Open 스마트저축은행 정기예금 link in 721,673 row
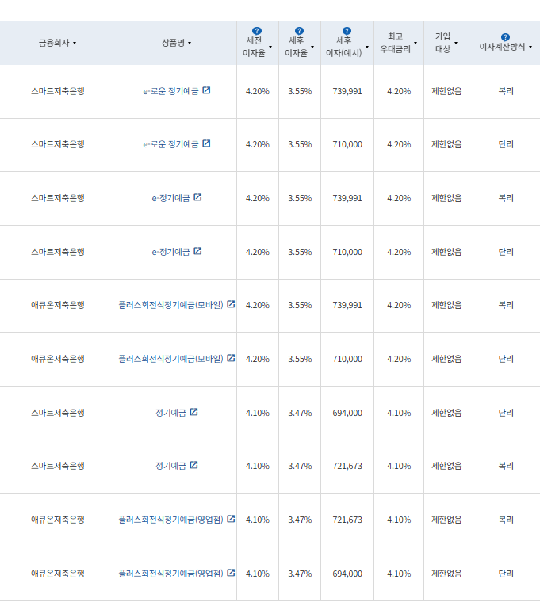Viewport: 540px width, 606px height. tap(170, 466)
